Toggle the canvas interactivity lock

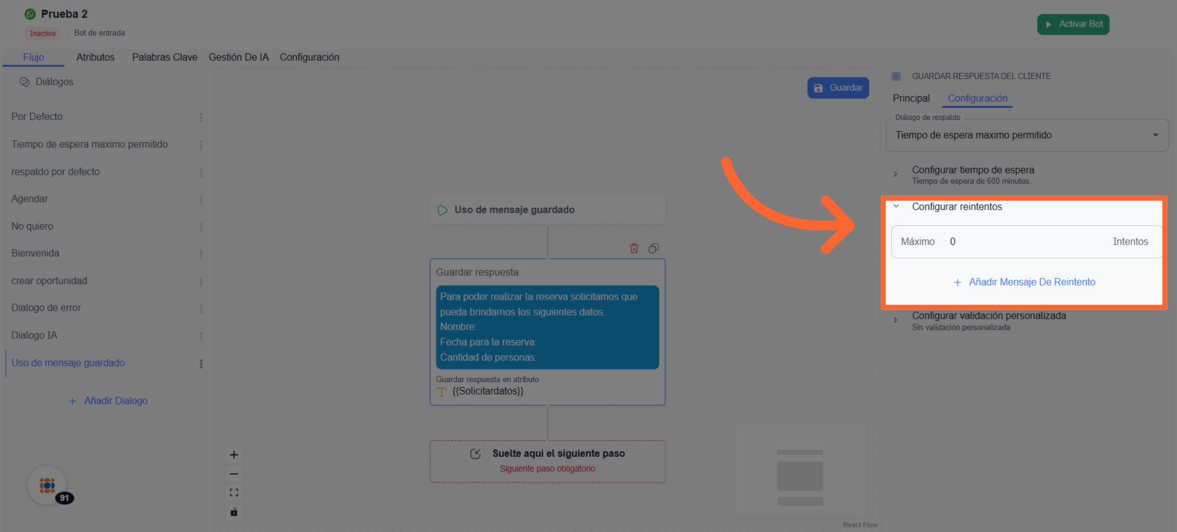coord(234,512)
